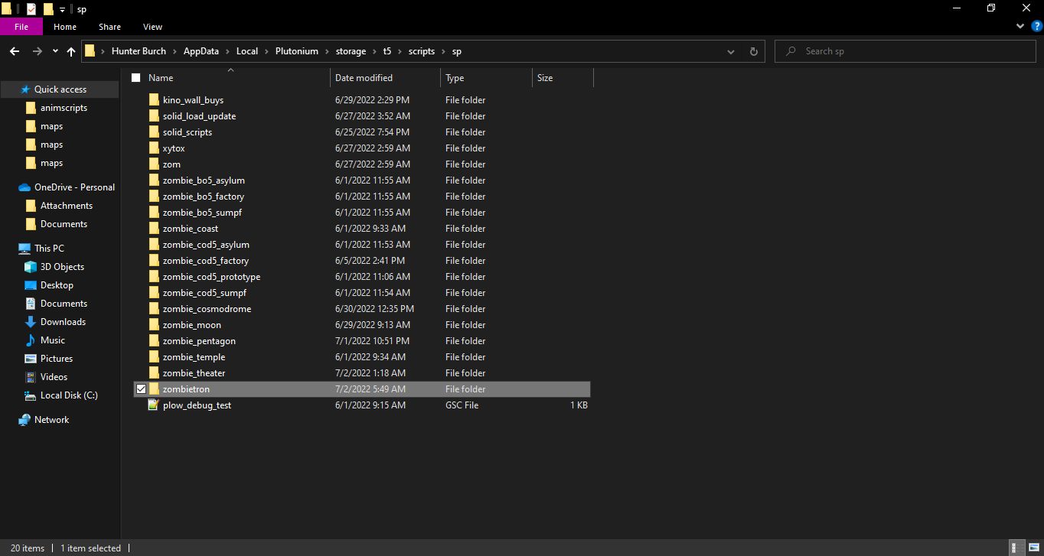
Task: Switch to the Share ribbon tab
Action: 109,27
